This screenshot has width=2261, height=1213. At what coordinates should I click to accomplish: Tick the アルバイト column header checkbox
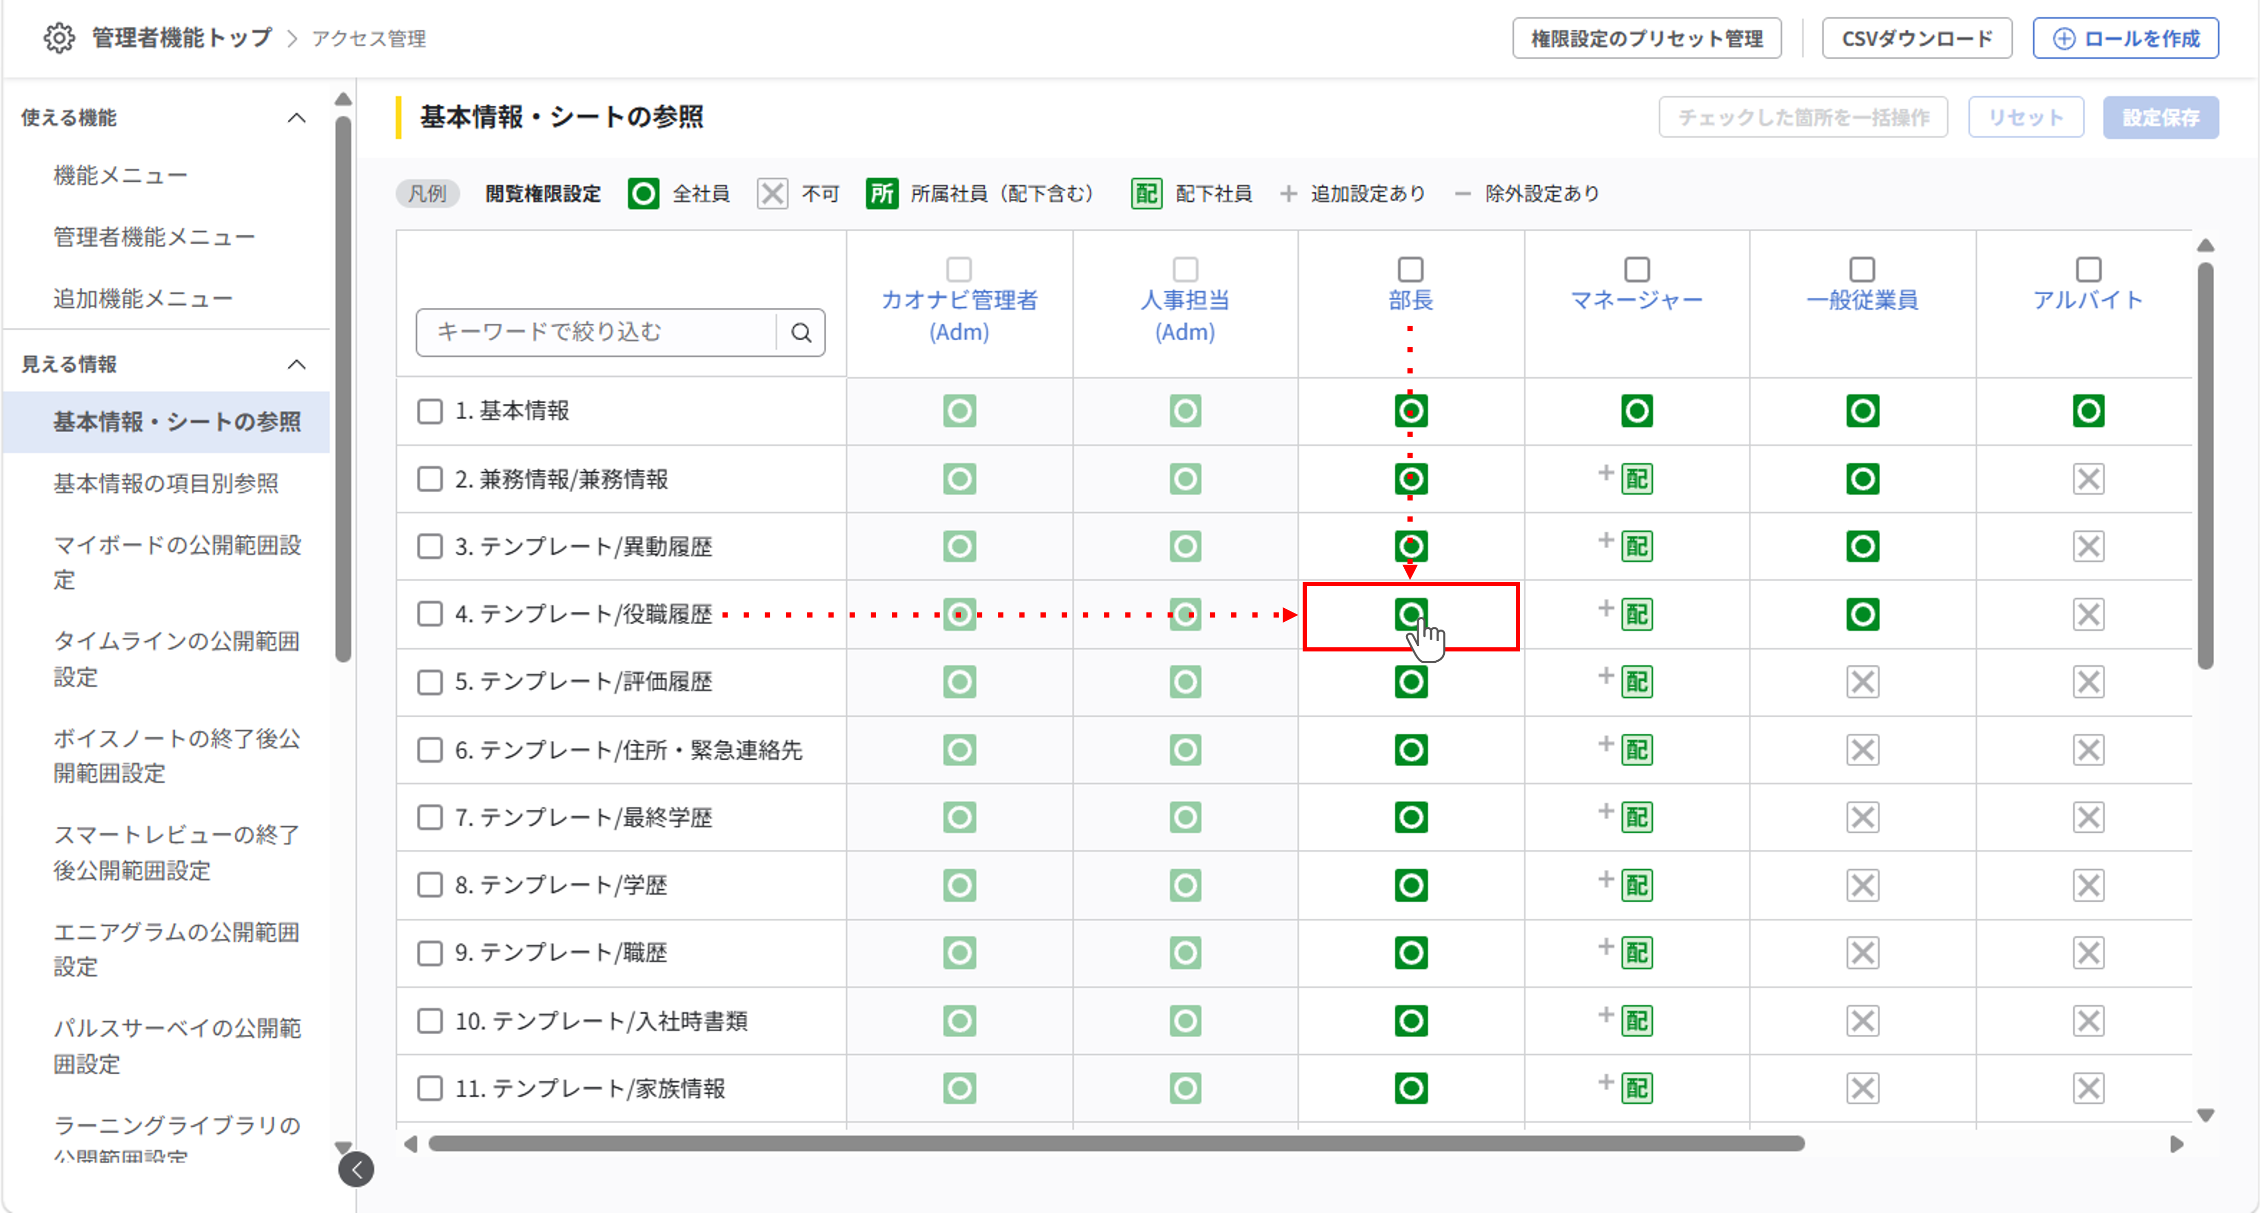[2088, 269]
